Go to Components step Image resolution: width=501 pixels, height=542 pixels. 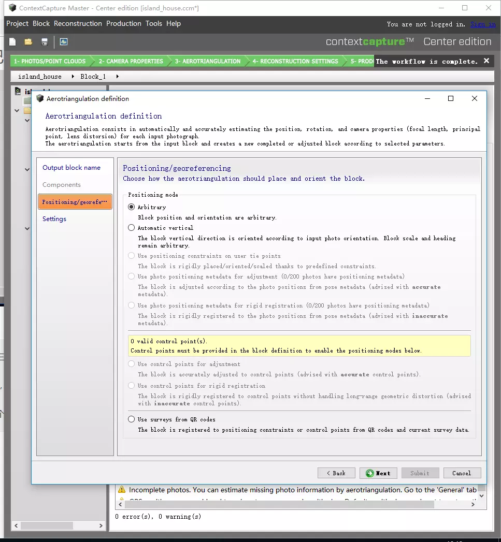61,185
